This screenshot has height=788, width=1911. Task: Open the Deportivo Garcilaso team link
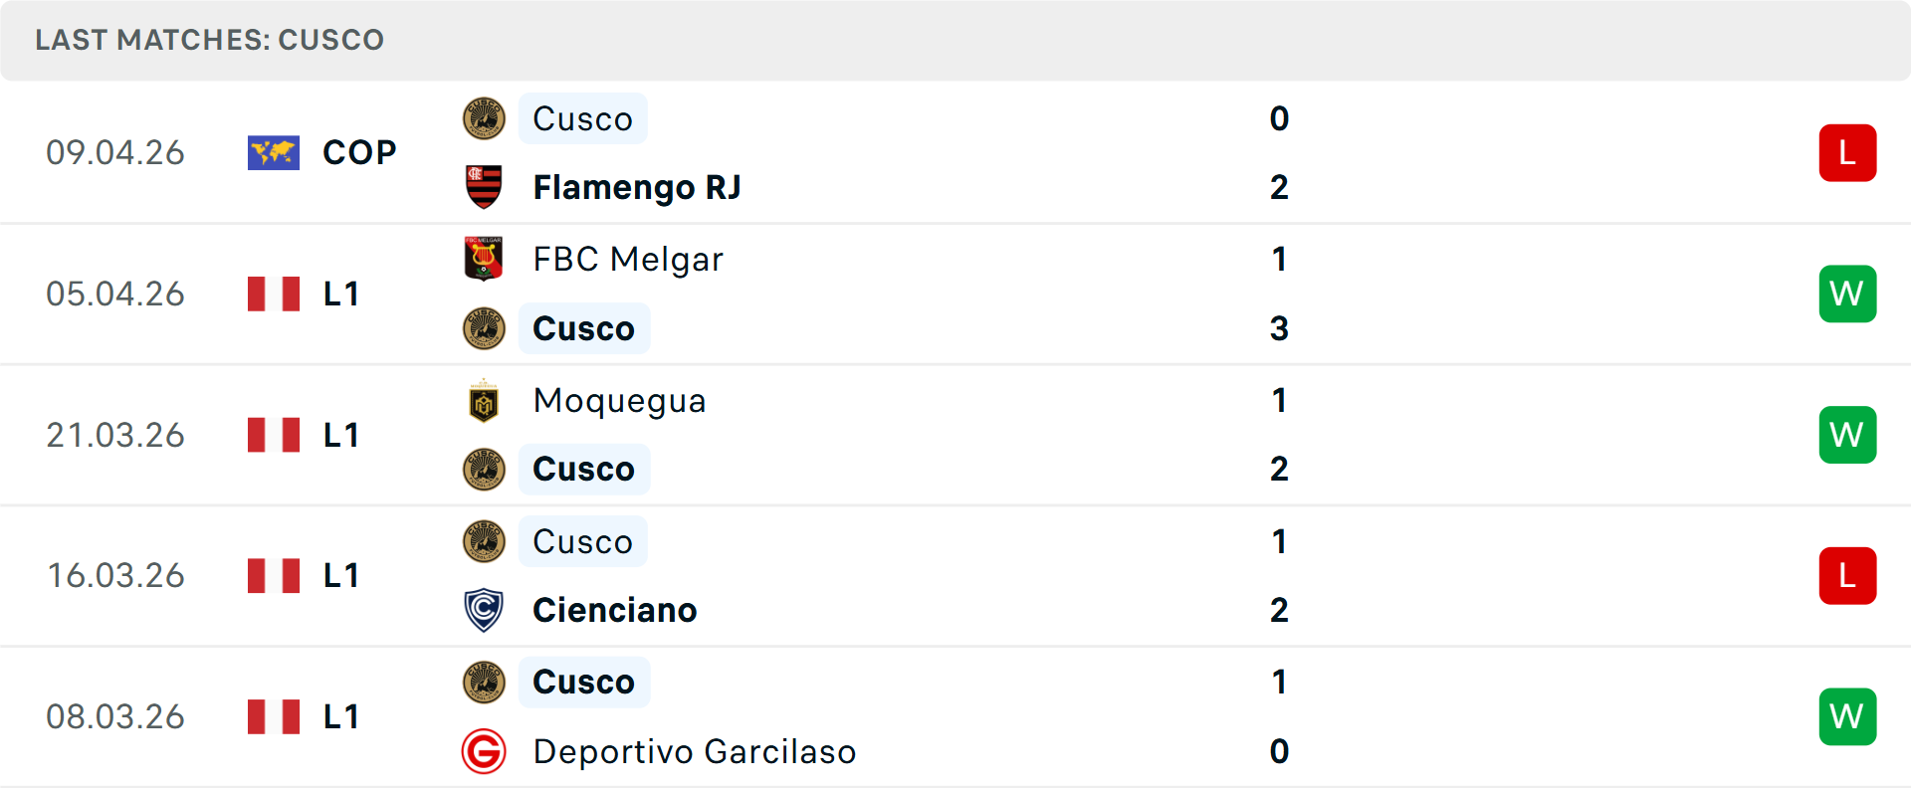coord(694,751)
